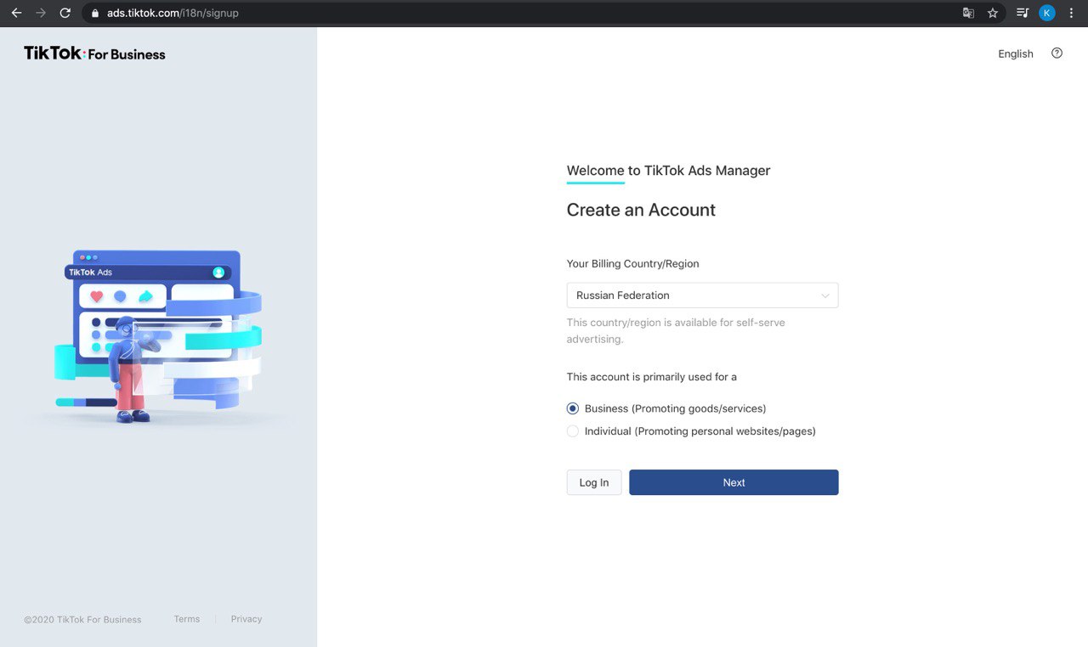Click the padlock icon in the address bar
This screenshot has height=647, width=1088.
(94, 14)
